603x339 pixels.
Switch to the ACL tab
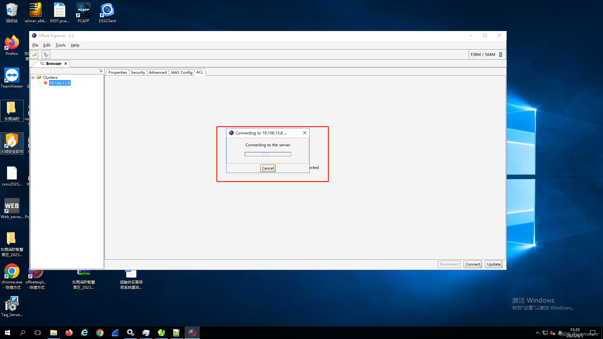click(200, 72)
